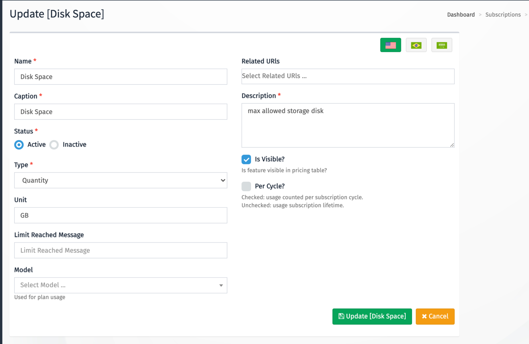The height and width of the screenshot is (344, 529).
Task: Enable the Per Cycle? checkbox
Action: tap(246, 186)
